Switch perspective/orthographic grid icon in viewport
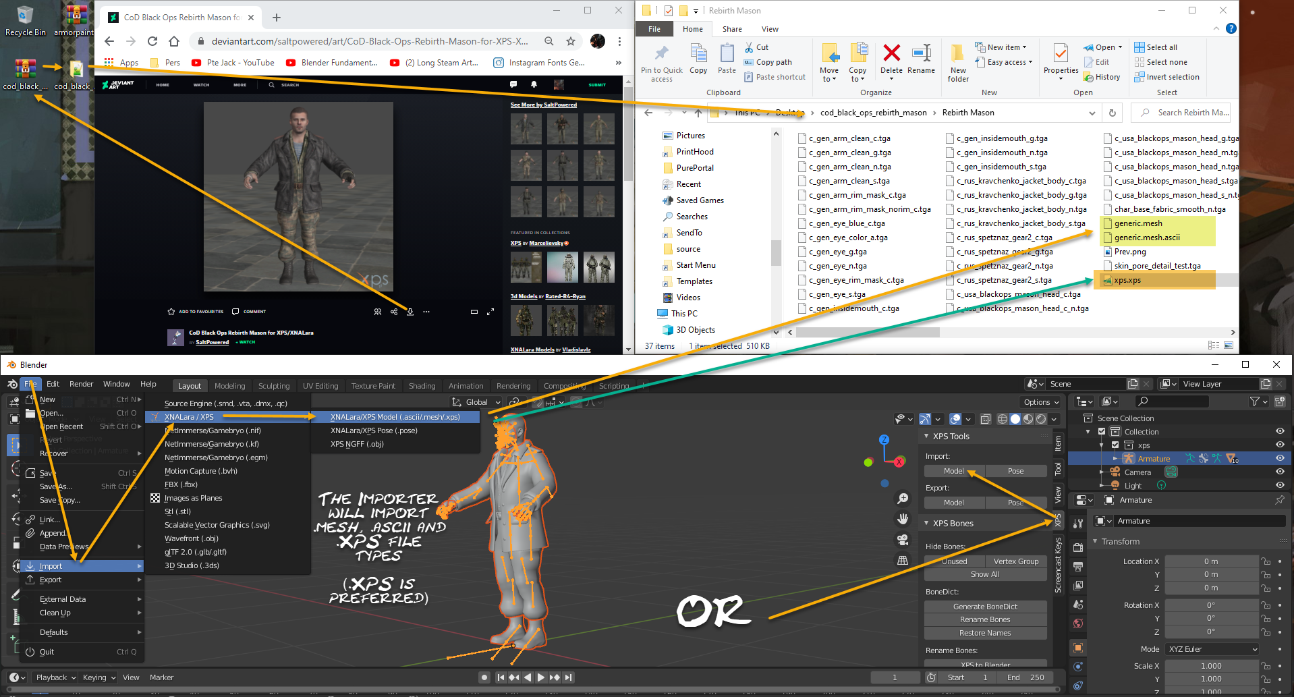The height and width of the screenshot is (697, 1294). point(903,560)
